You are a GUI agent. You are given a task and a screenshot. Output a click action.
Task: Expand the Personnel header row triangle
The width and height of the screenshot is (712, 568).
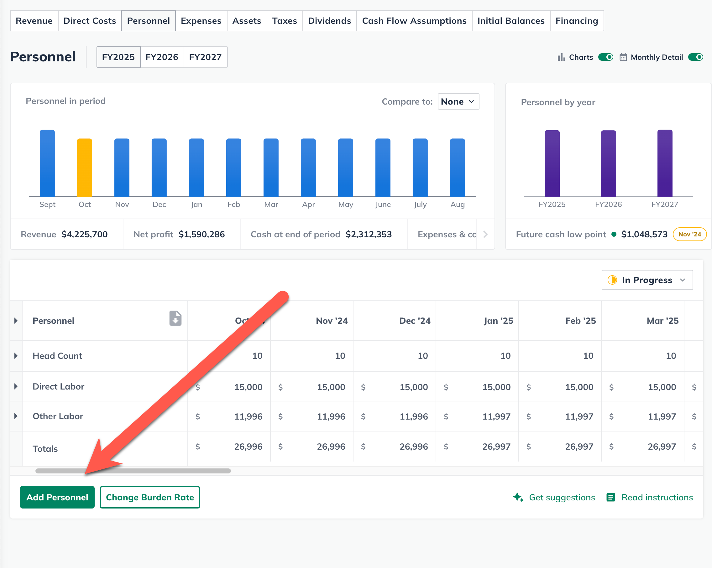16,320
